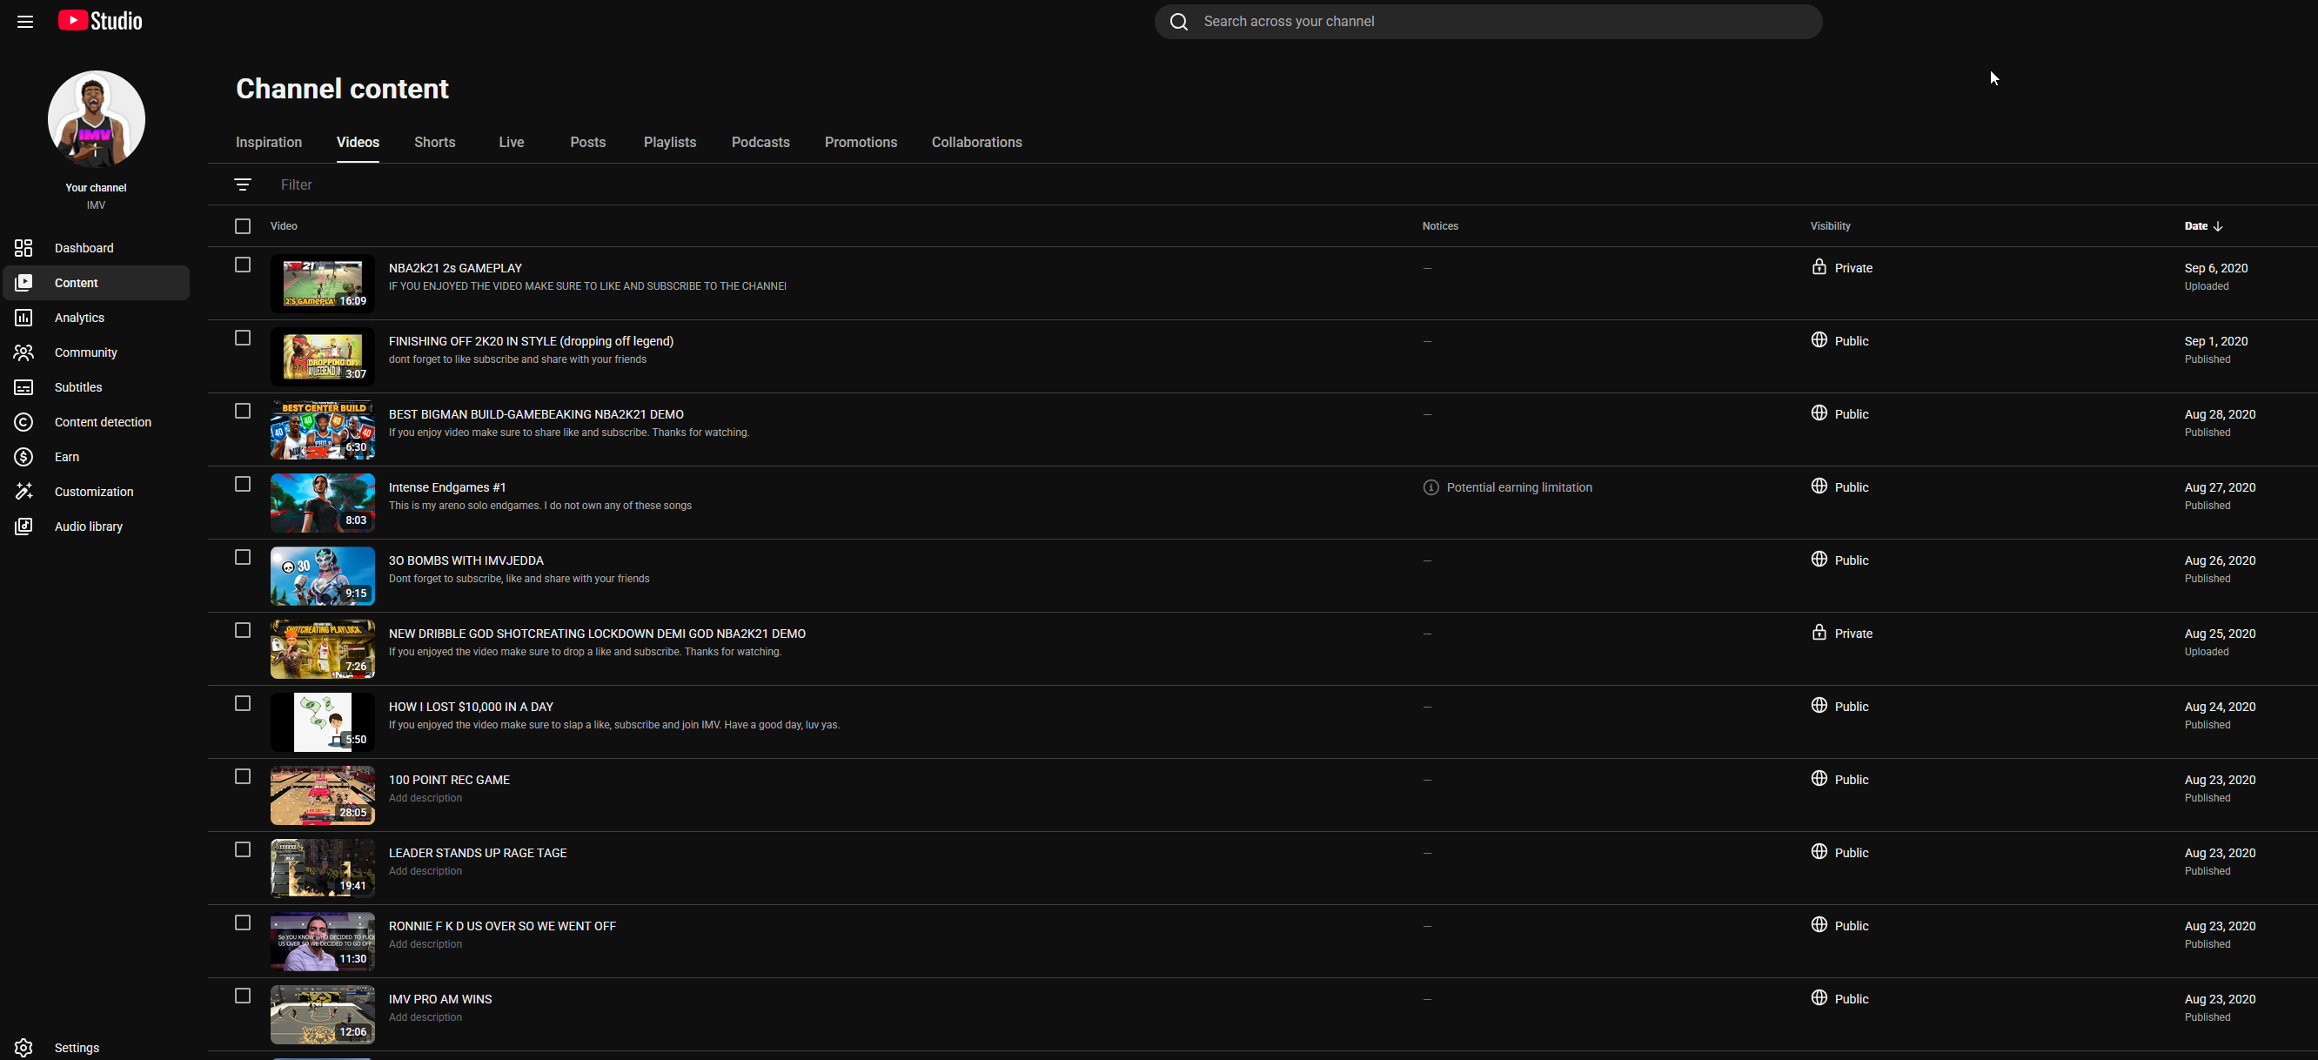The image size is (2318, 1060).
Task: Open the Promotions tab
Action: (x=861, y=142)
